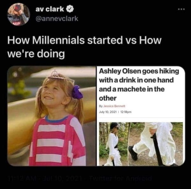Open the Ashley Olsen article screenshot image
Image resolution: width=191 pixels, height=189 pixels.
point(141,116)
